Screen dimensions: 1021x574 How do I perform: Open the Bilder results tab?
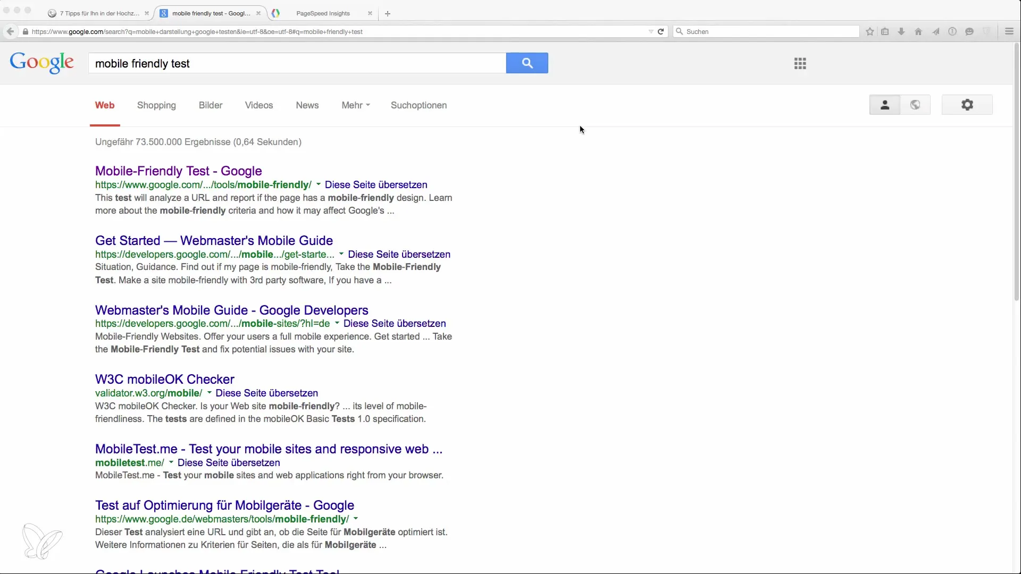[x=211, y=105]
